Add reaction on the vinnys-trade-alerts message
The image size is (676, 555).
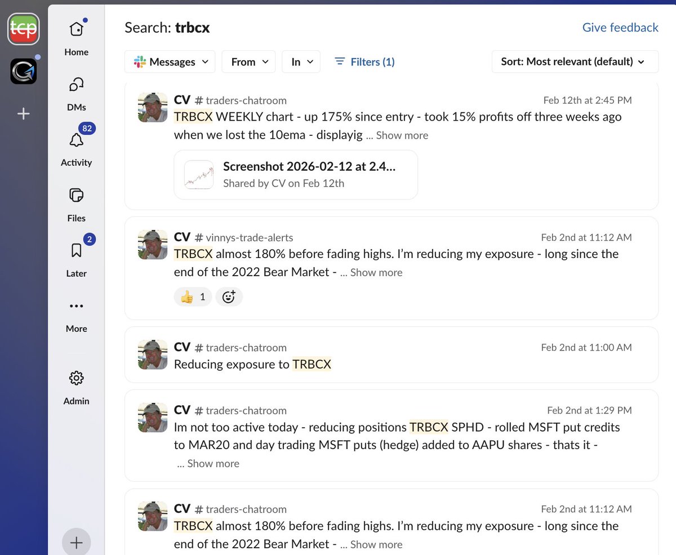click(229, 297)
